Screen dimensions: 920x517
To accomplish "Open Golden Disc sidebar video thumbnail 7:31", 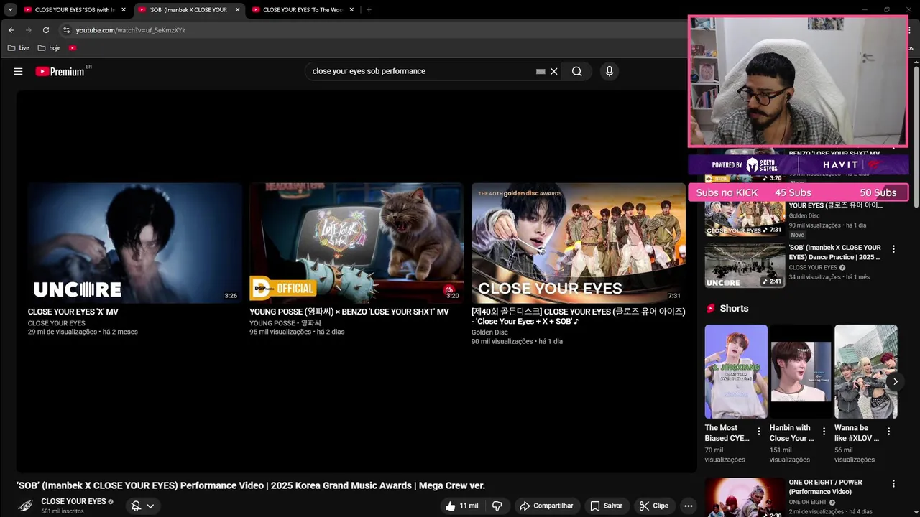I will (745, 217).
